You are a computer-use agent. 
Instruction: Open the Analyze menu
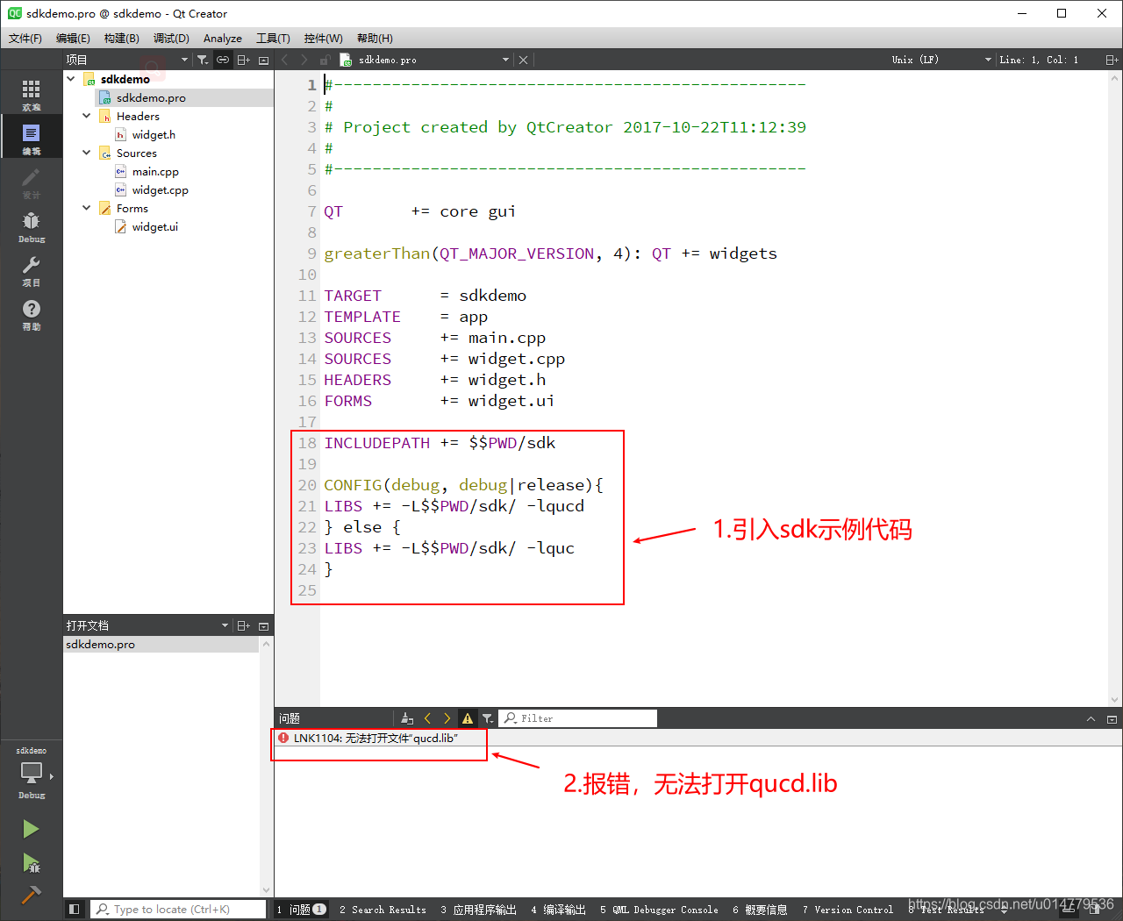[223, 38]
